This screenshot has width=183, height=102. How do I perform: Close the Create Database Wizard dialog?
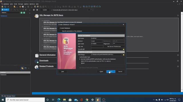(123, 25)
